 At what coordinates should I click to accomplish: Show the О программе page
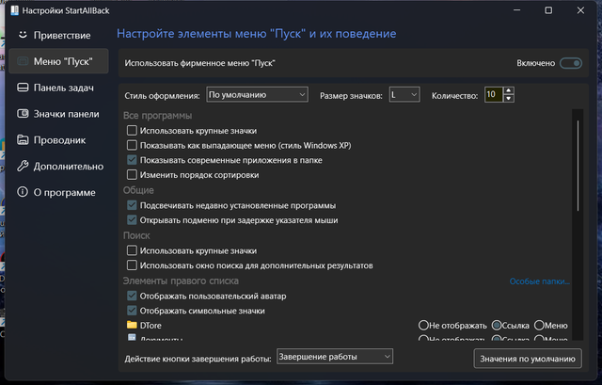pos(58,192)
